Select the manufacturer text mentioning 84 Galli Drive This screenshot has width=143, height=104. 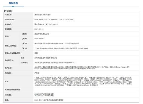point(82,68)
